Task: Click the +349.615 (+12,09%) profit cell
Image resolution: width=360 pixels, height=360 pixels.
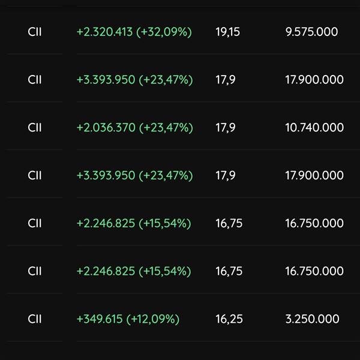Action: pyautogui.click(x=128, y=319)
